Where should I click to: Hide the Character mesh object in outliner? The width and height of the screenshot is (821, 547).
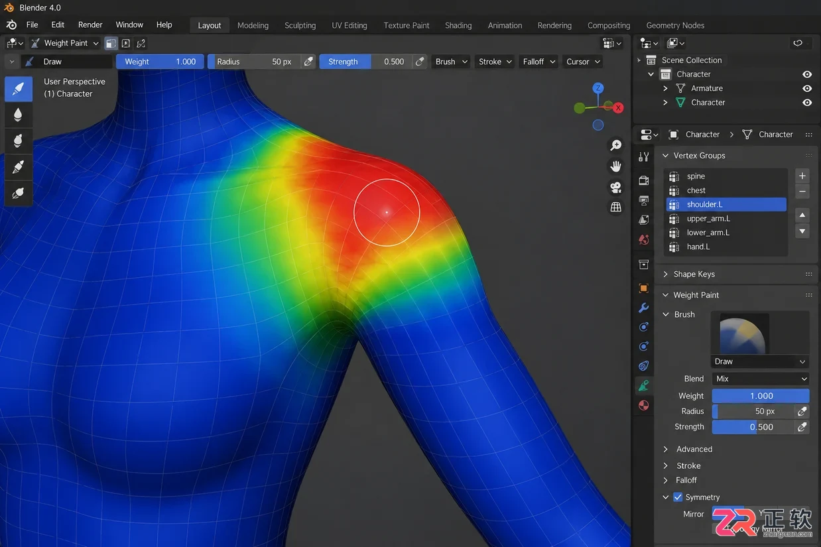point(807,103)
